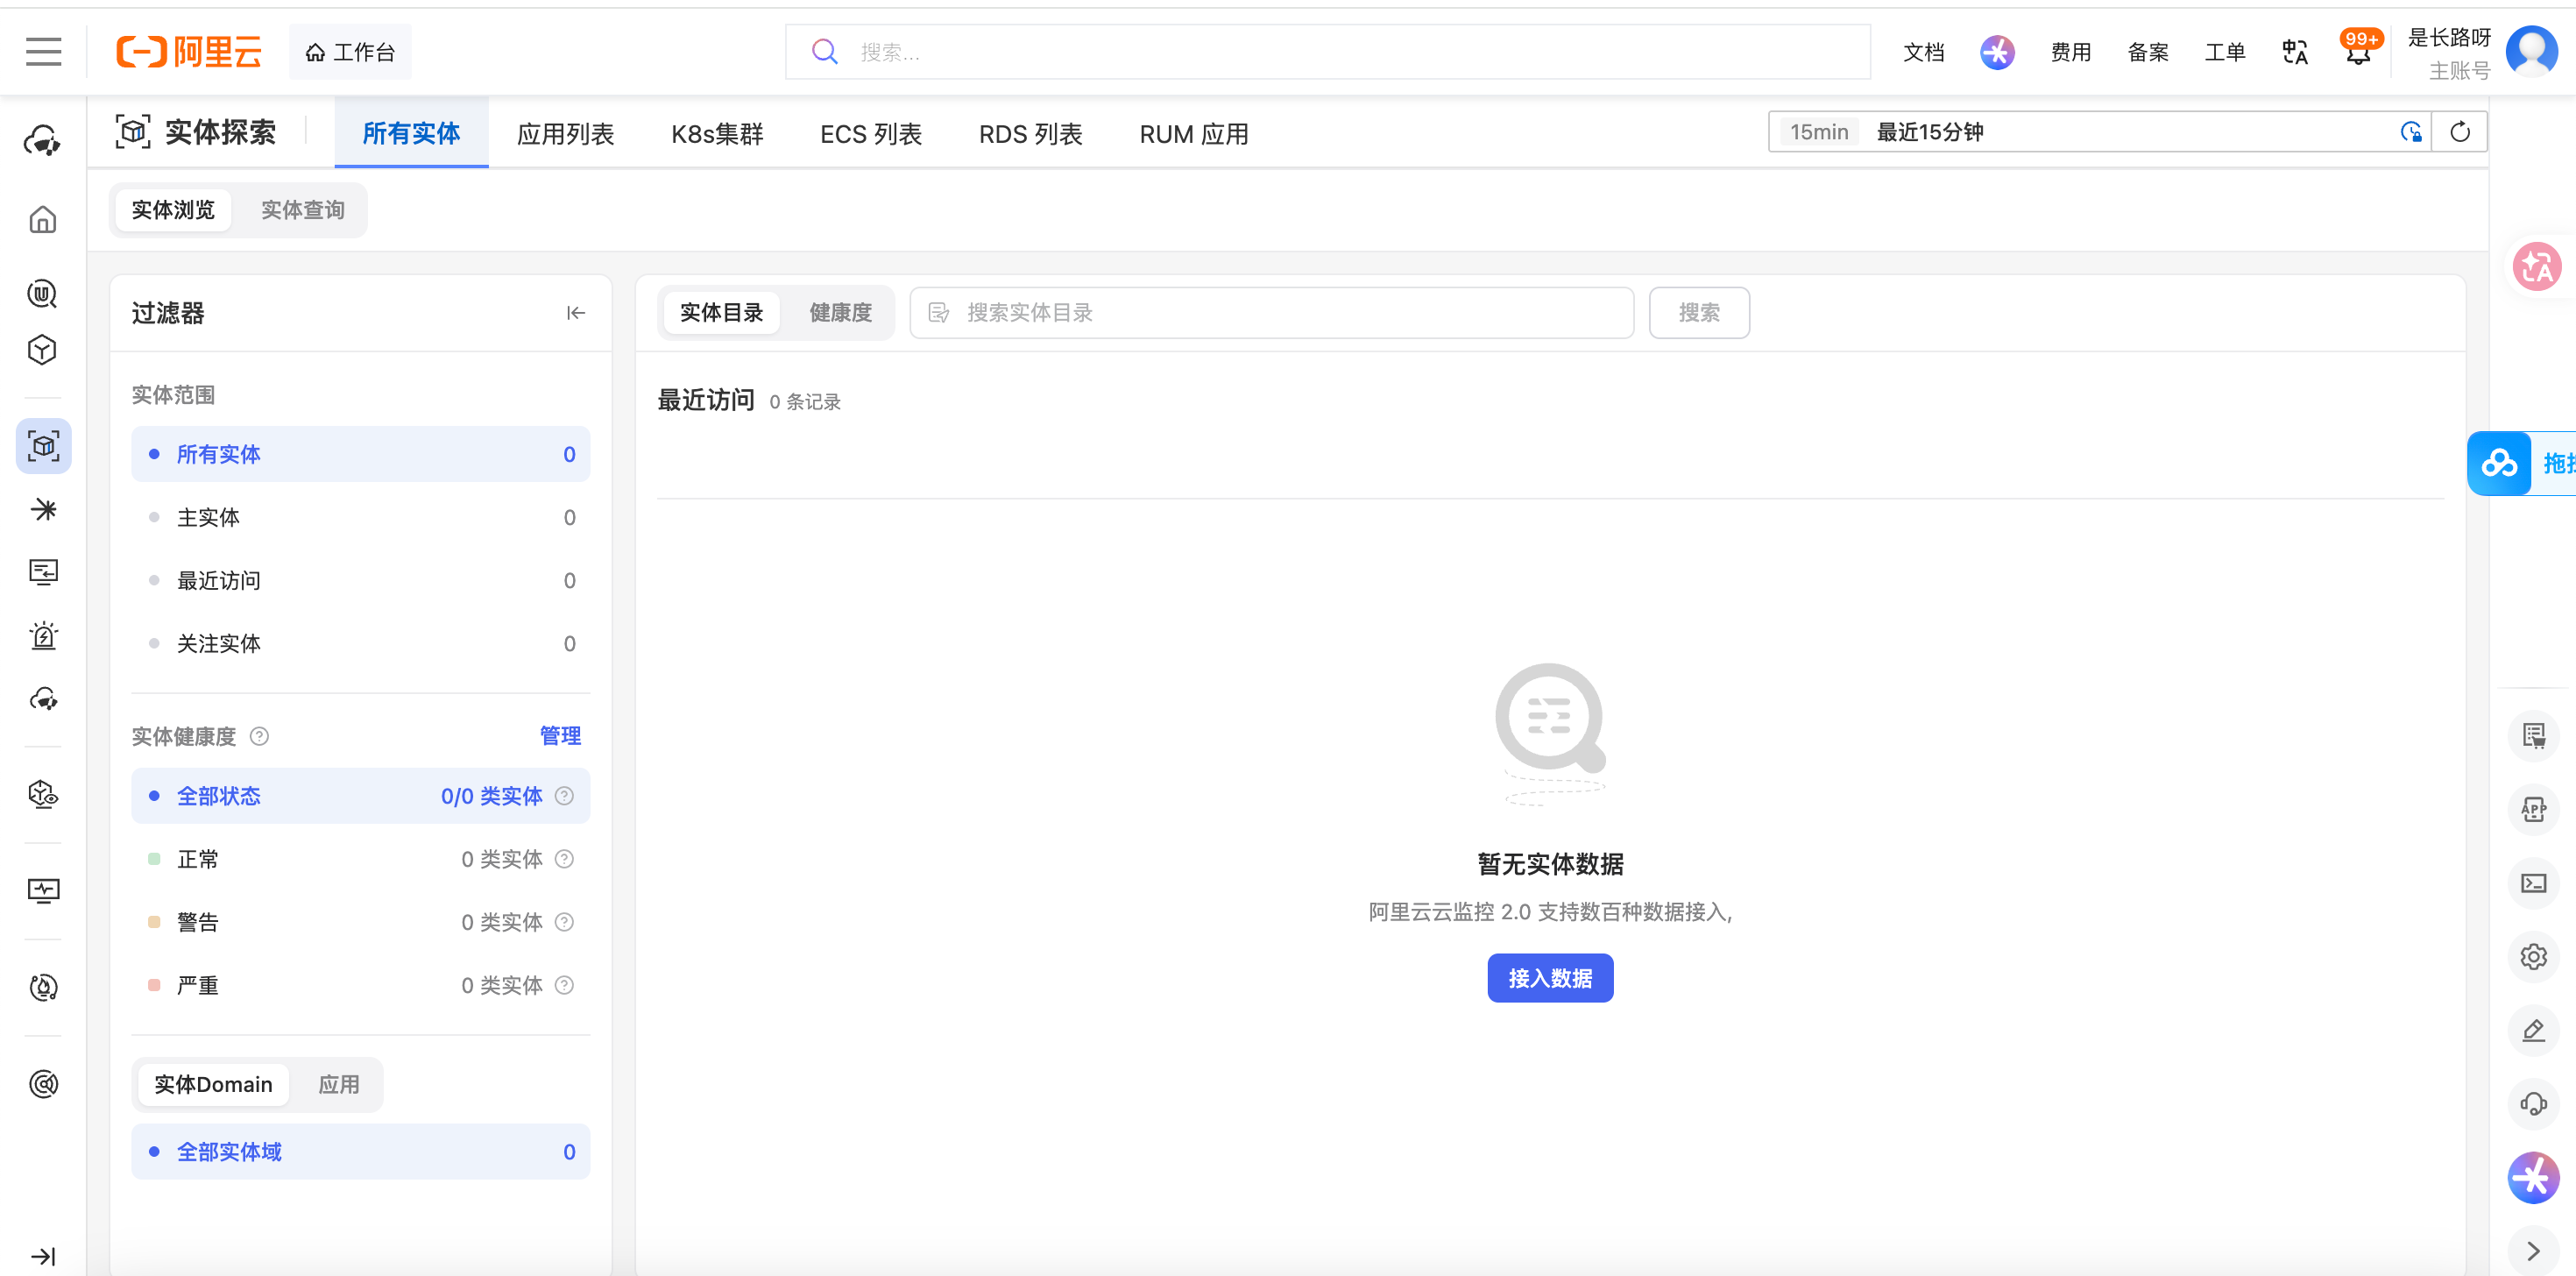
Task: Click the refresh icon beside time range
Action: point(2459,132)
